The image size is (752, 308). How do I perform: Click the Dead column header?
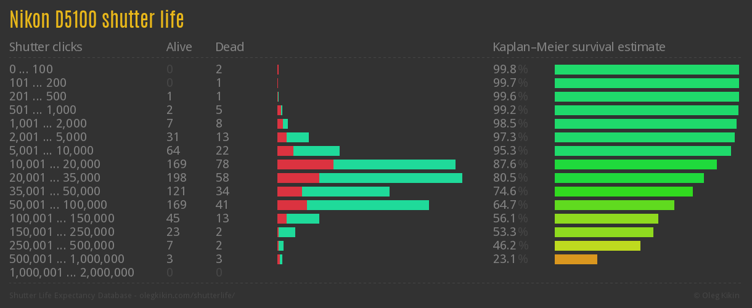pyautogui.click(x=230, y=47)
